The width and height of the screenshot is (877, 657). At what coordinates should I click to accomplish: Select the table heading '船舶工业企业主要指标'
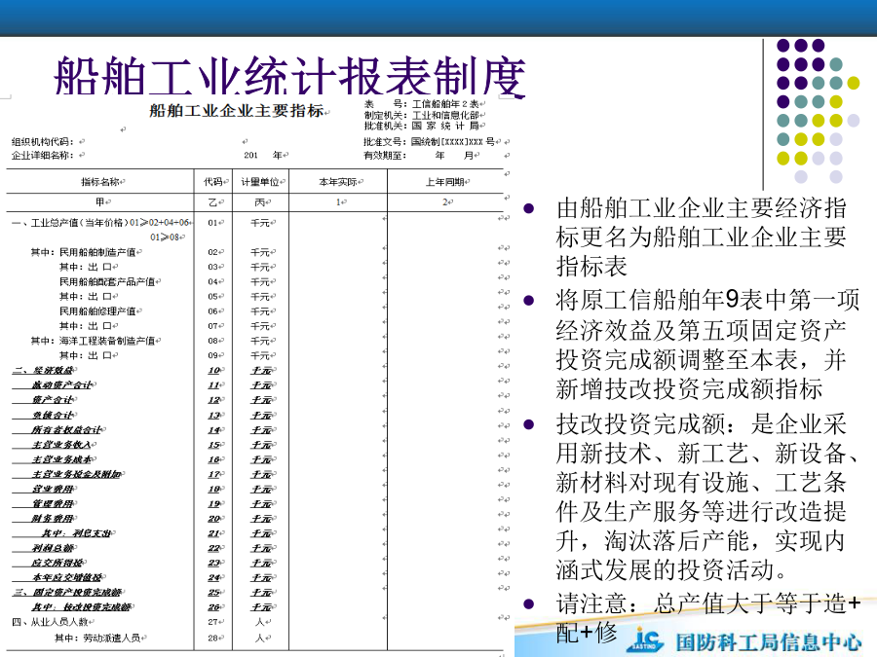pos(237,111)
